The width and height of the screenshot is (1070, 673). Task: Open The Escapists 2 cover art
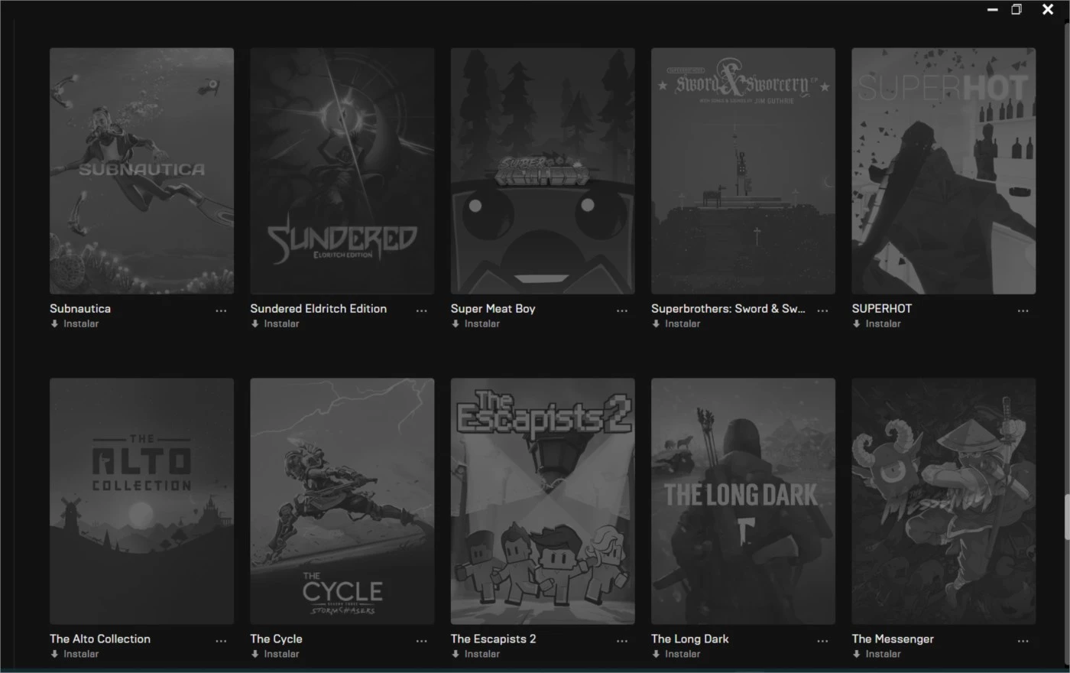(543, 501)
